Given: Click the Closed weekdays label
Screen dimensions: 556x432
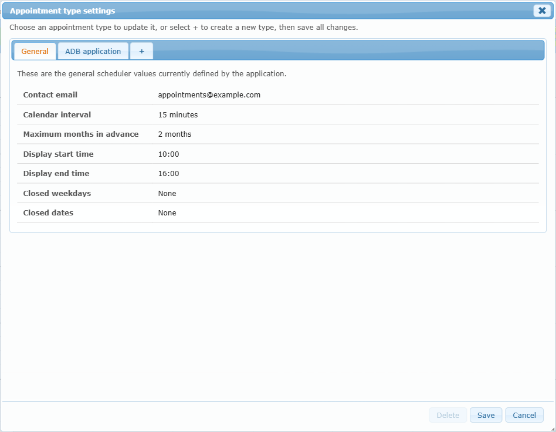Looking at the screenshot, I should click(57, 194).
